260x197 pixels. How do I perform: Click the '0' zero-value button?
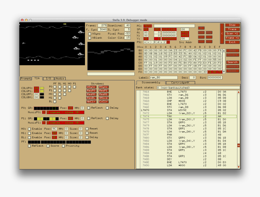201,28
